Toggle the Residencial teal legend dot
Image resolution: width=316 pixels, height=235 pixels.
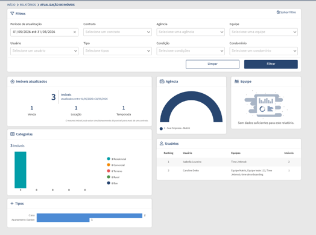point(109,159)
